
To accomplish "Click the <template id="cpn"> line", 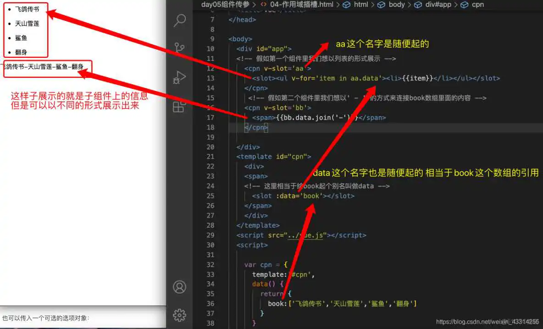I will click(x=274, y=157).
